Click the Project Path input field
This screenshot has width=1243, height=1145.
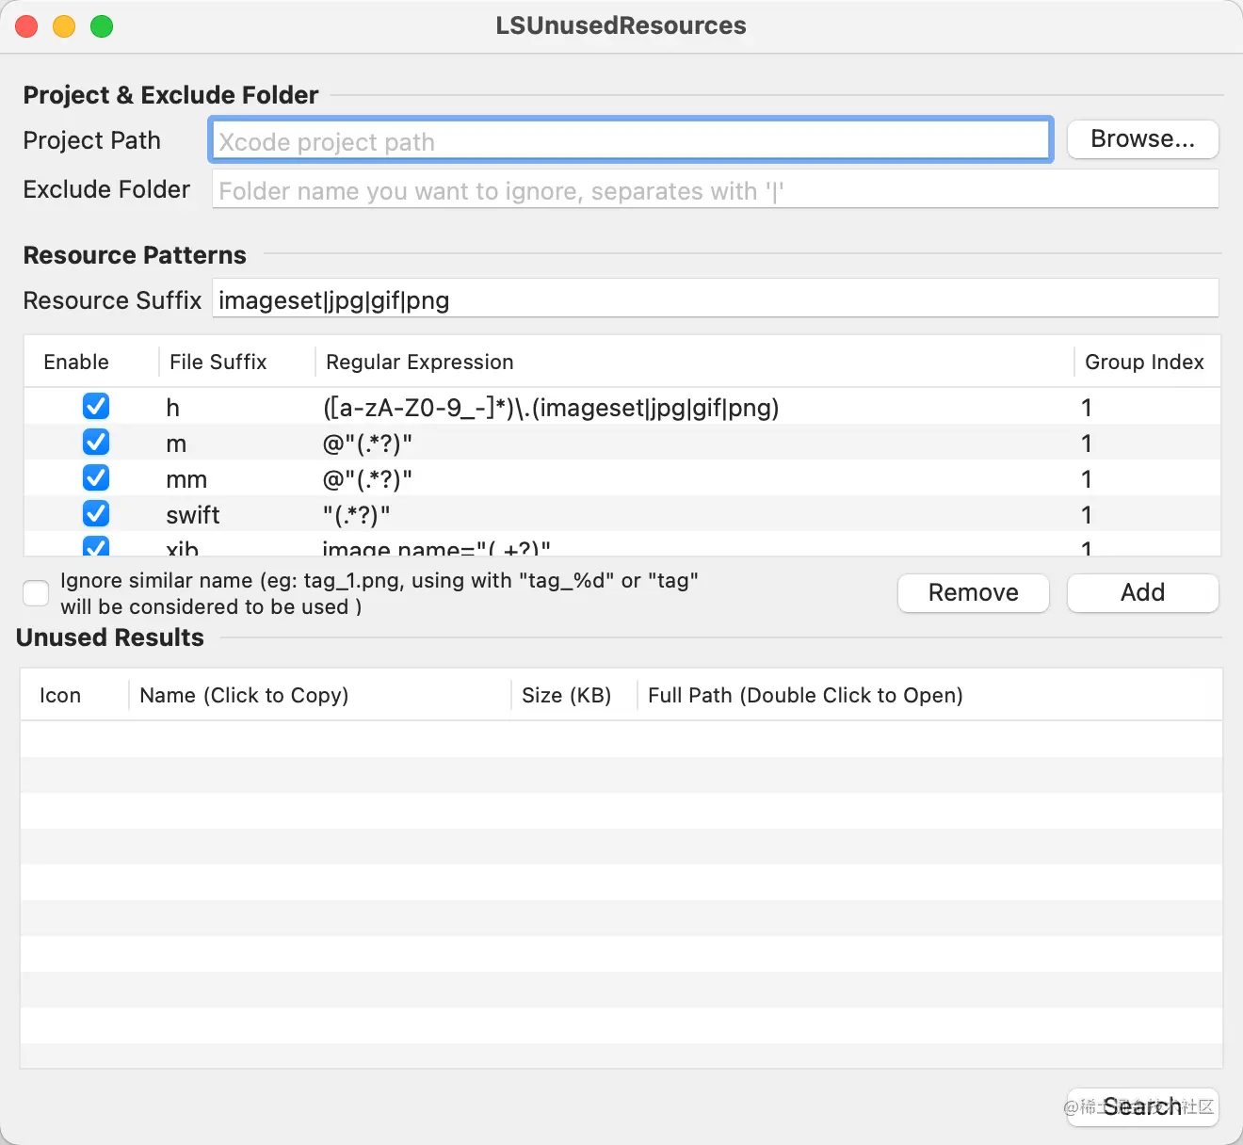pyautogui.click(x=630, y=140)
